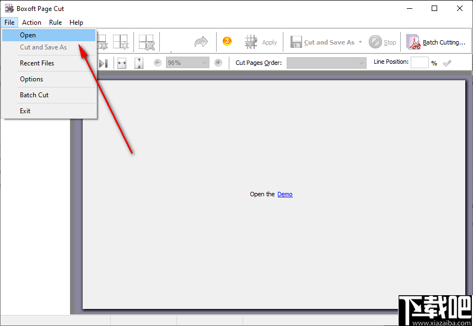Open the Action menu
Image resolution: width=473 pixels, height=326 pixels.
(x=31, y=22)
